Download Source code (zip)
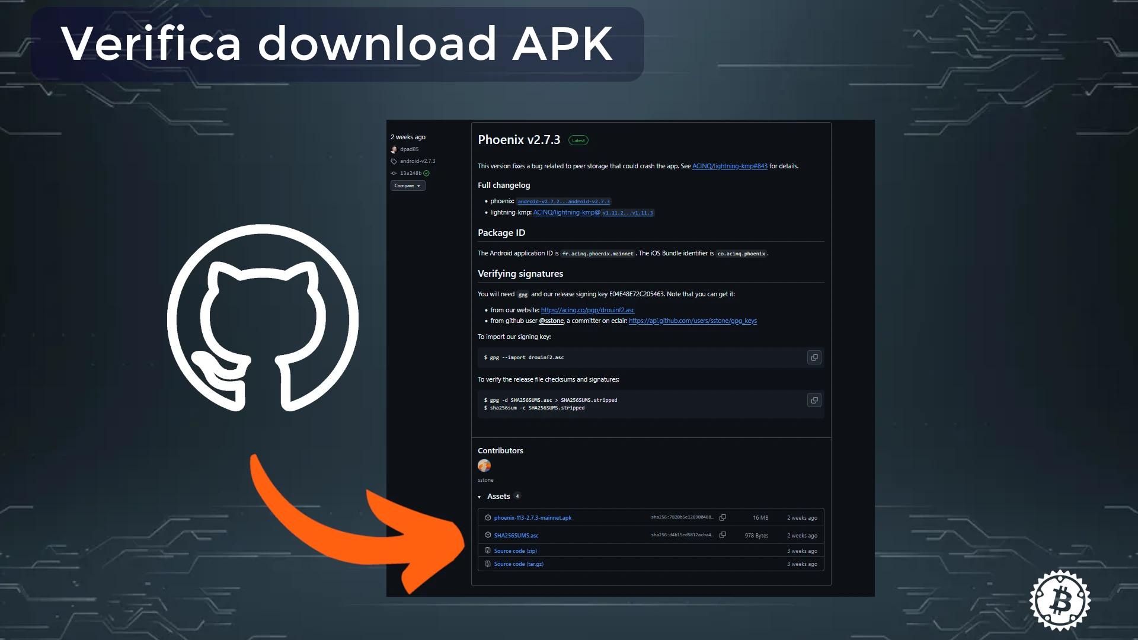This screenshot has height=640, width=1138. coord(515,551)
